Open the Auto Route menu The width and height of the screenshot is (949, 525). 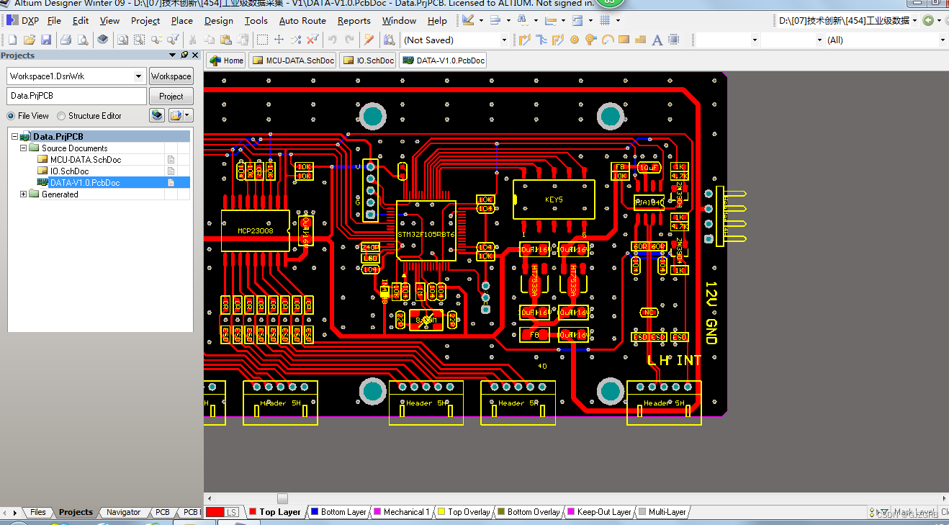302,20
